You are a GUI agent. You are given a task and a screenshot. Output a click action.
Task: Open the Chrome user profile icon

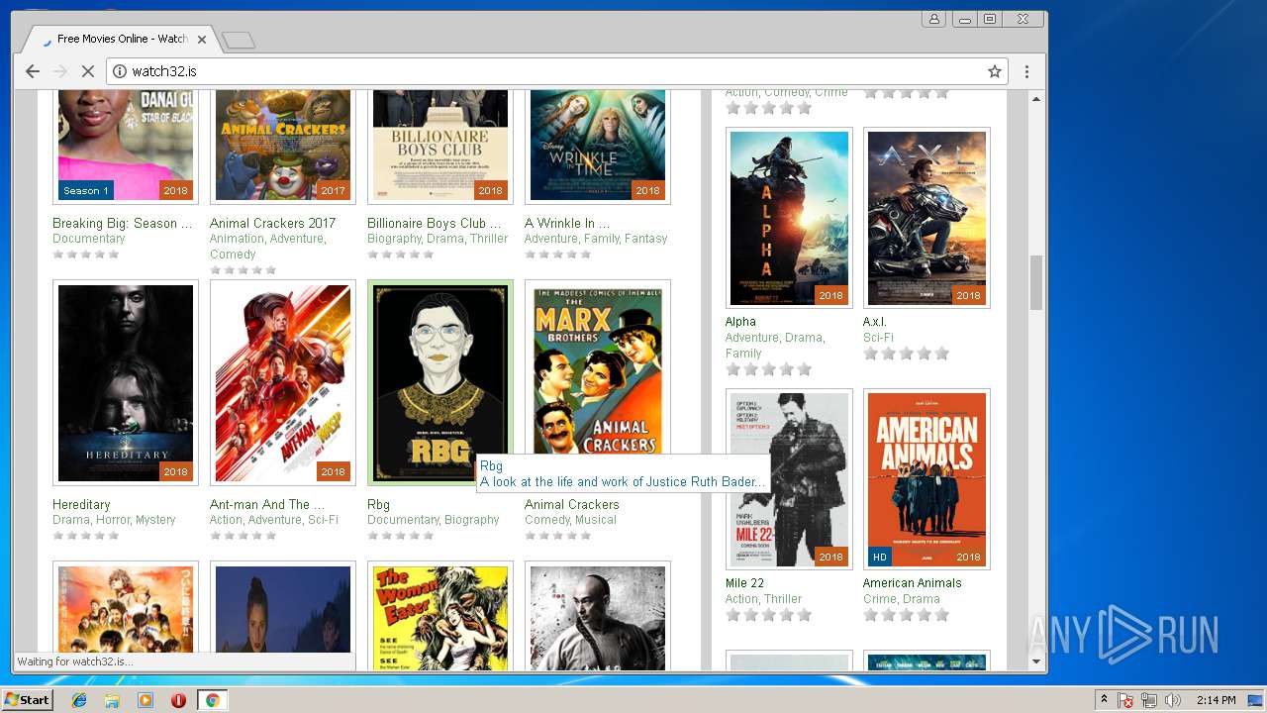tap(933, 19)
